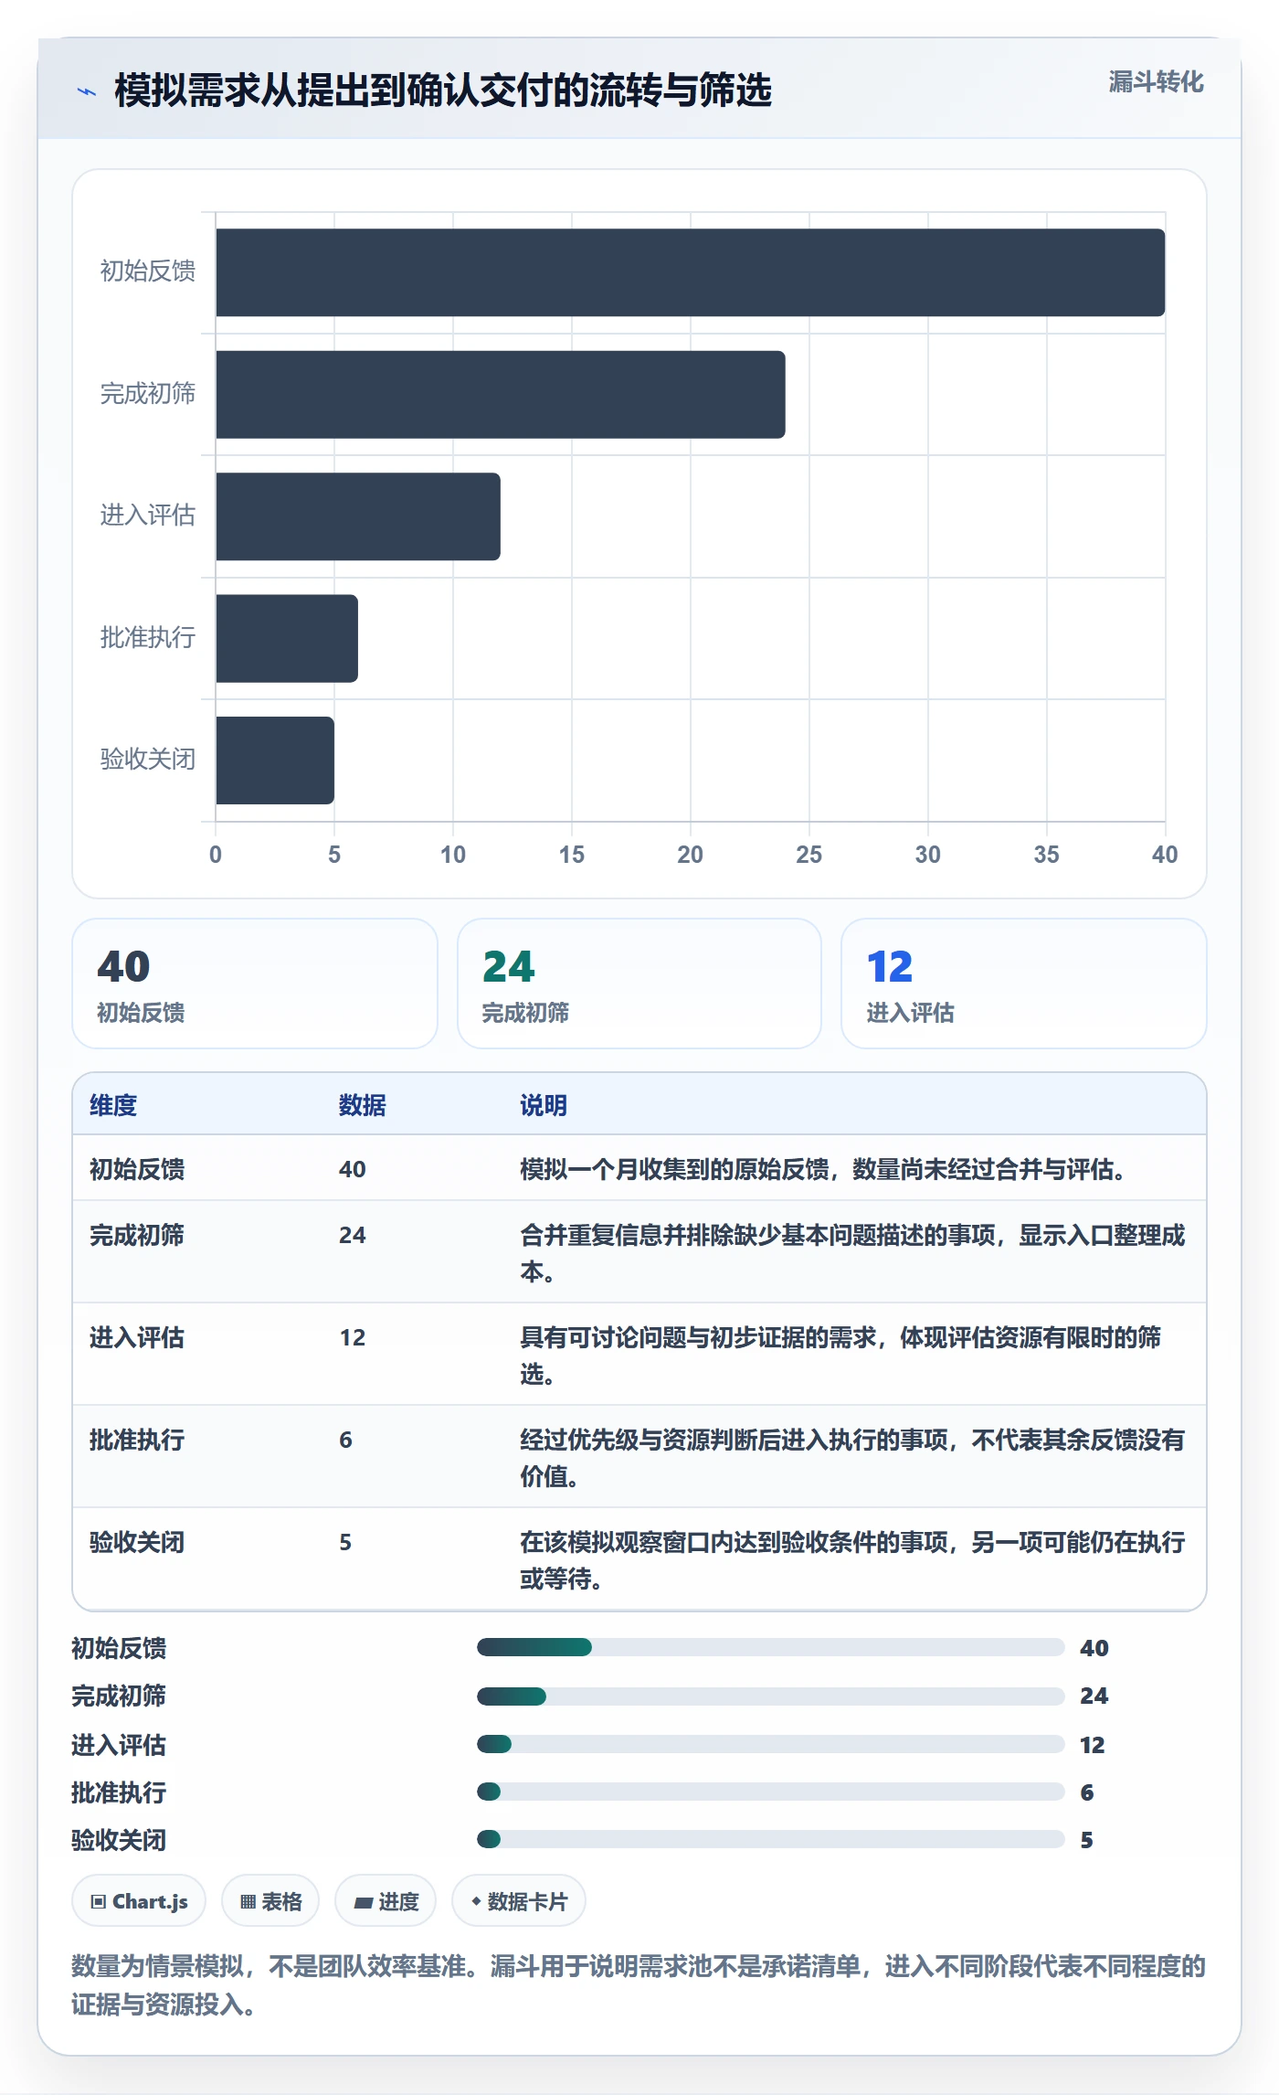Click the 初始反馈 bar in the chart
Screen dimensions: 1279x2095
coord(691,272)
